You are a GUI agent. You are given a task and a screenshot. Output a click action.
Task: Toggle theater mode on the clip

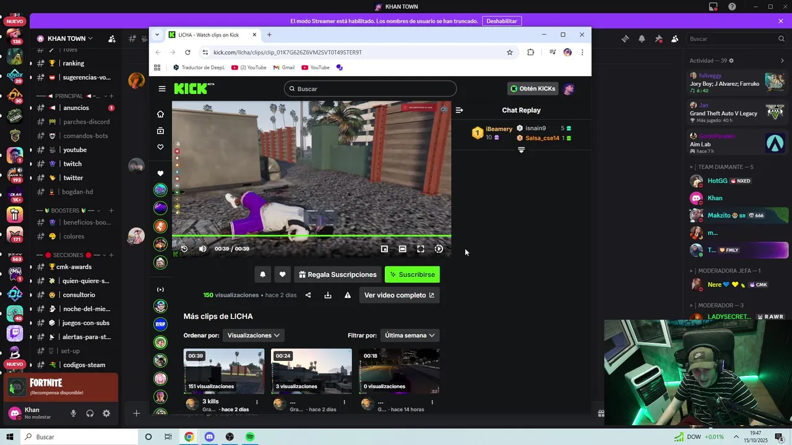pyautogui.click(x=402, y=248)
